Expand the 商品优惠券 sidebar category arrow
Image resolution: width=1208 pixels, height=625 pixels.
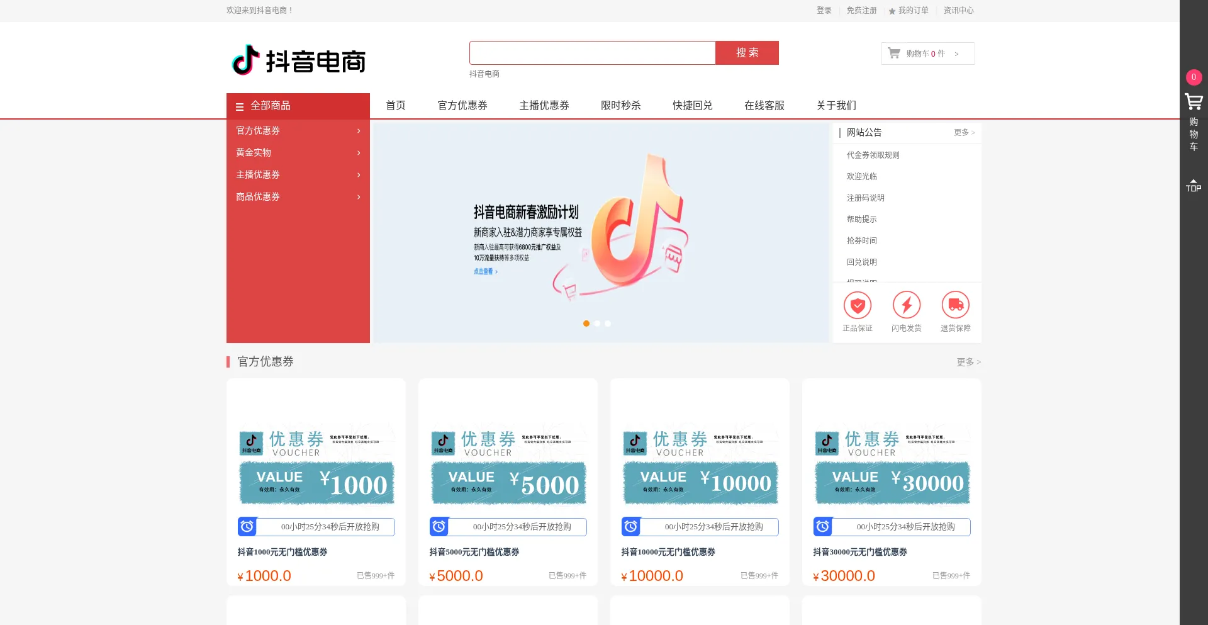[x=359, y=197]
